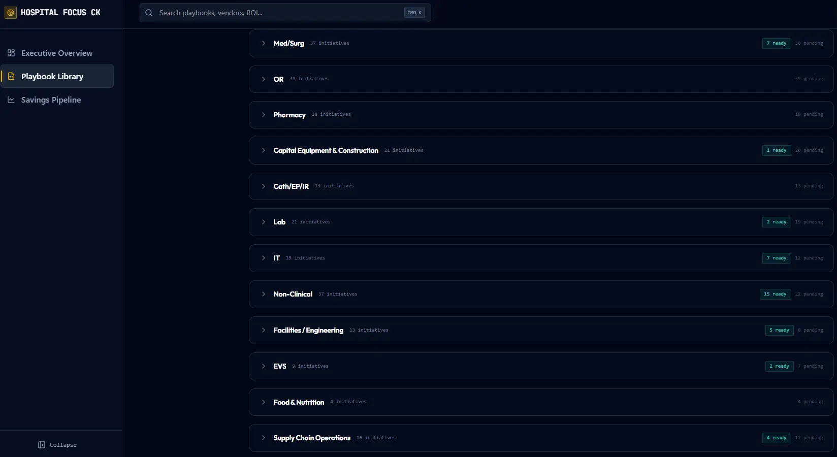Click the Collapse sidebar icon
This screenshot has height=457, width=837.
pyautogui.click(x=42, y=445)
